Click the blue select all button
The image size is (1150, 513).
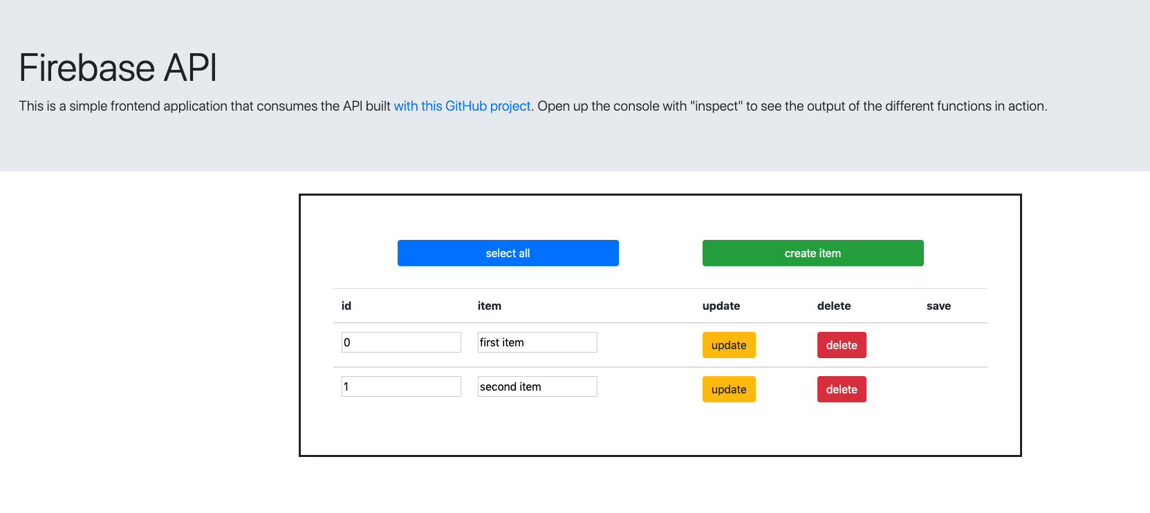click(508, 253)
